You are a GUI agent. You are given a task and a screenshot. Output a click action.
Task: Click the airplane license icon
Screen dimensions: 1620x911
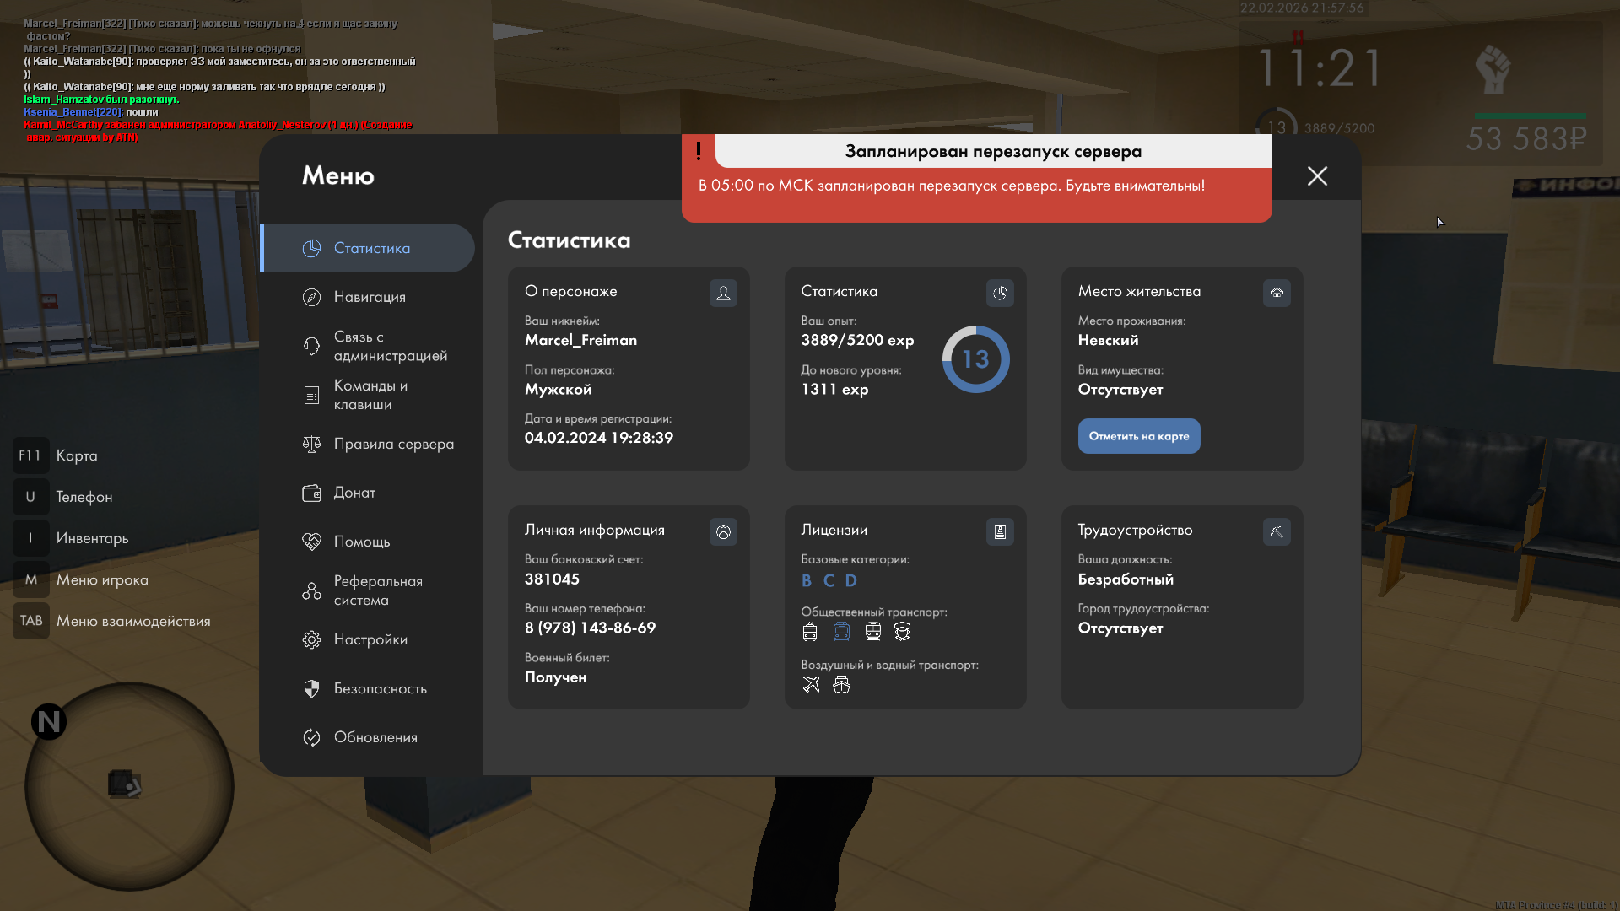[x=811, y=684]
